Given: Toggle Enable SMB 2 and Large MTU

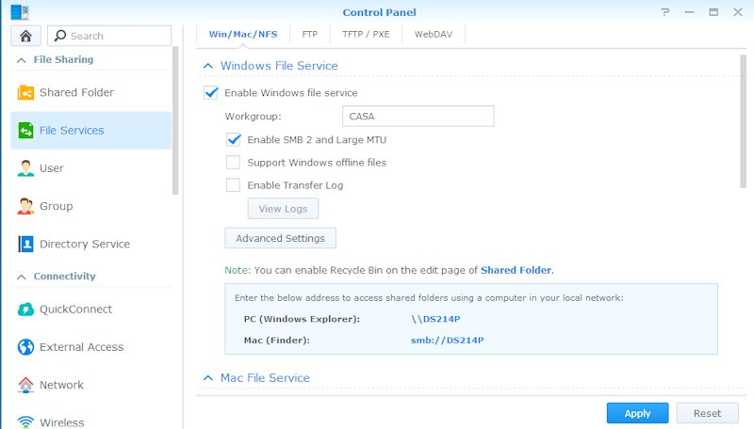Looking at the screenshot, I should [x=233, y=139].
